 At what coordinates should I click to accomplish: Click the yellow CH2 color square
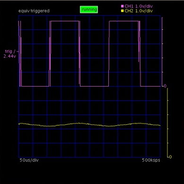[x=123, y=11]
